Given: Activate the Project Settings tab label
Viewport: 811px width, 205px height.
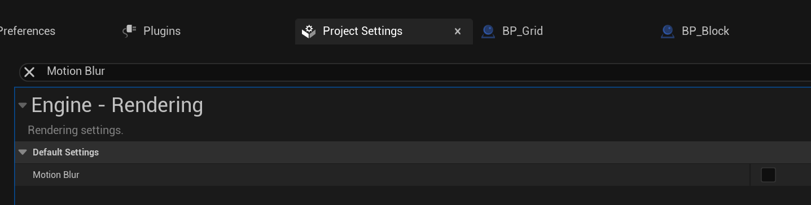Looking at the screenshot, I should click(362, 31).
